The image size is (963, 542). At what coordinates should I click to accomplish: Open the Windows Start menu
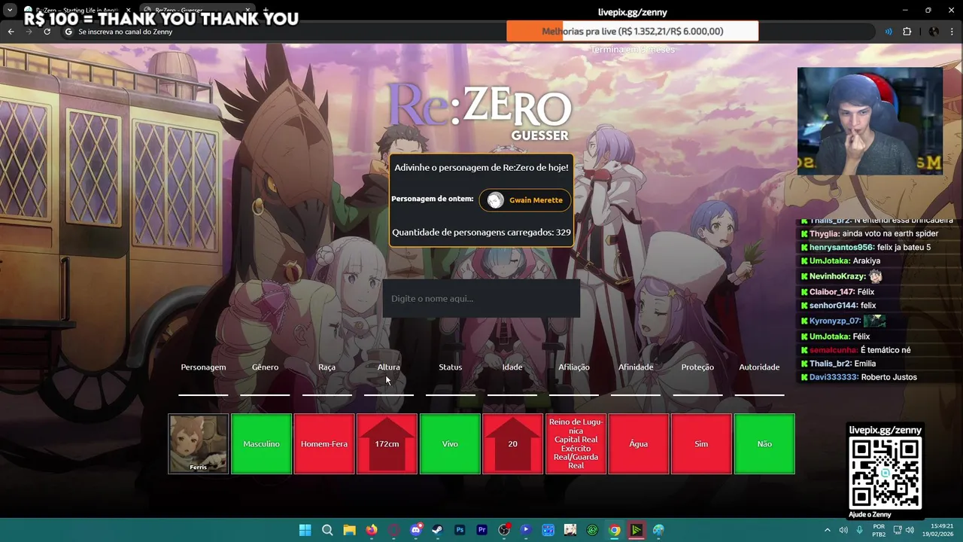tap(305, 530)
